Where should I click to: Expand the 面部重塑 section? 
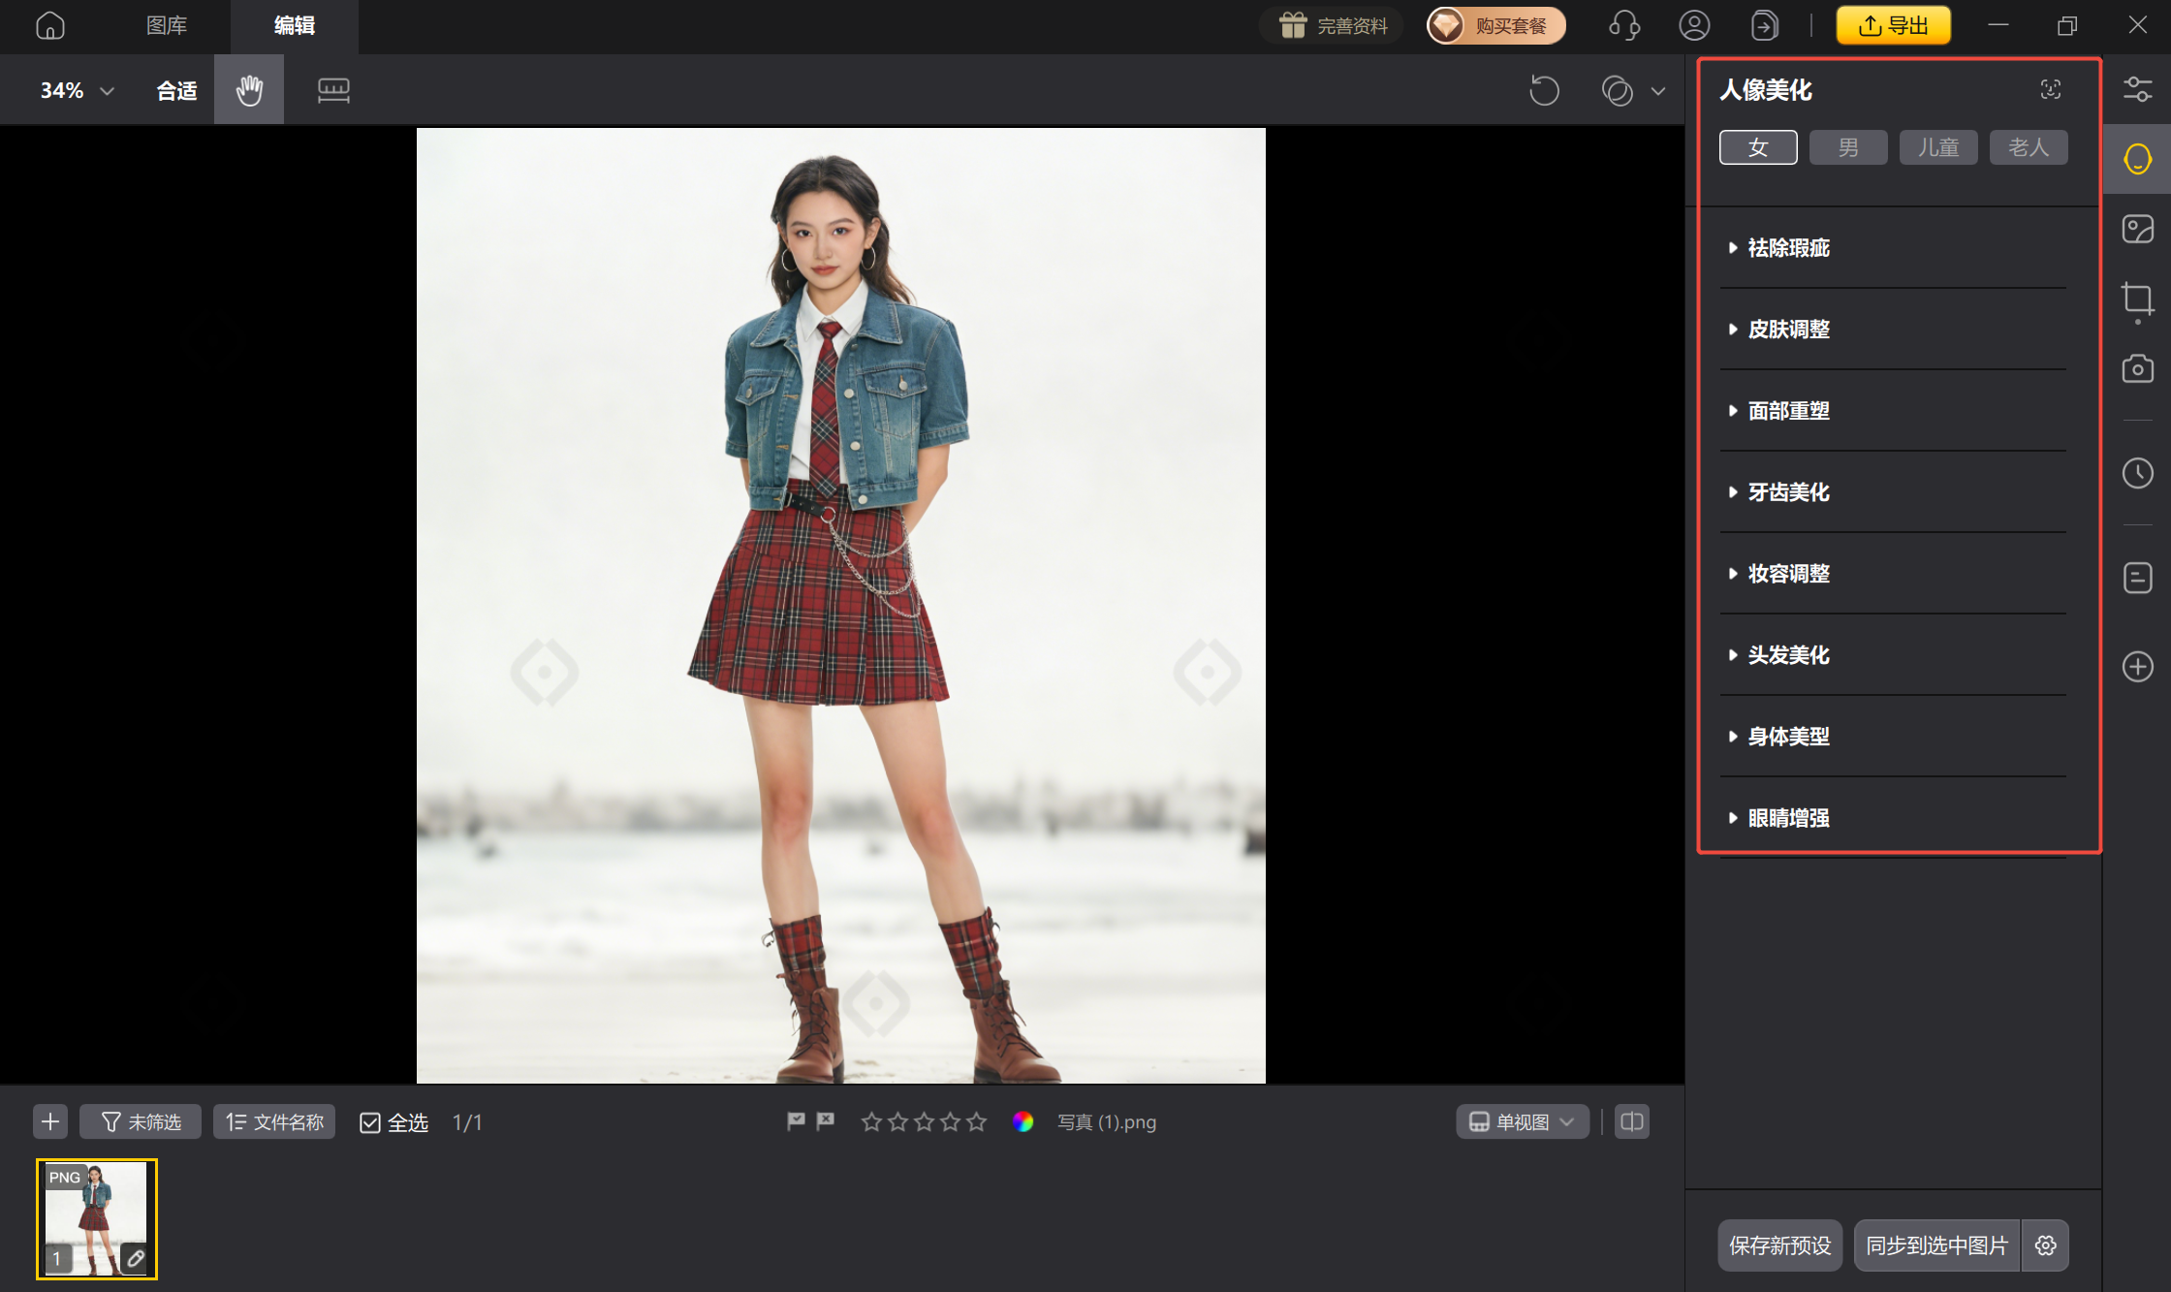[1788, 411]
